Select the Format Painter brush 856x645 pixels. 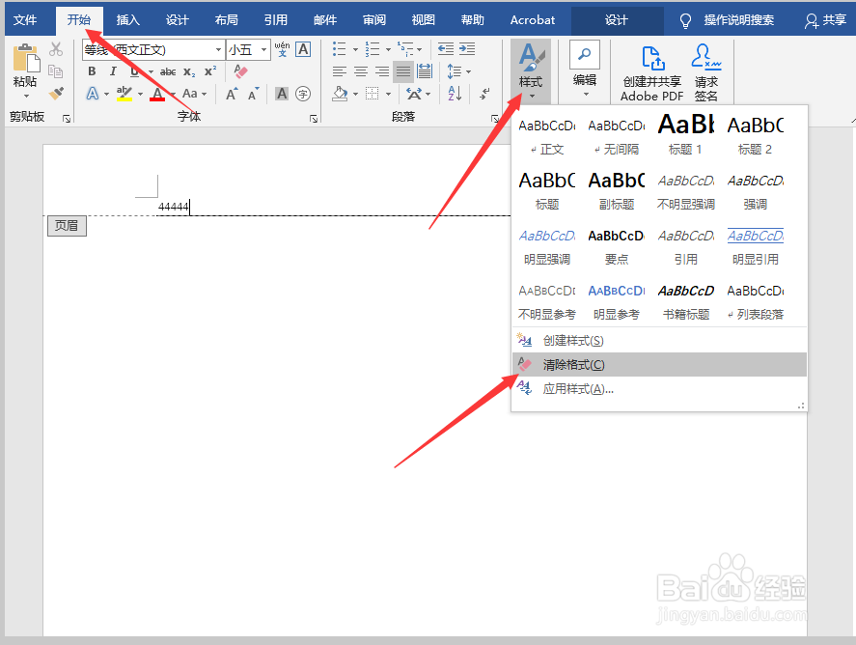coord(56,94)
